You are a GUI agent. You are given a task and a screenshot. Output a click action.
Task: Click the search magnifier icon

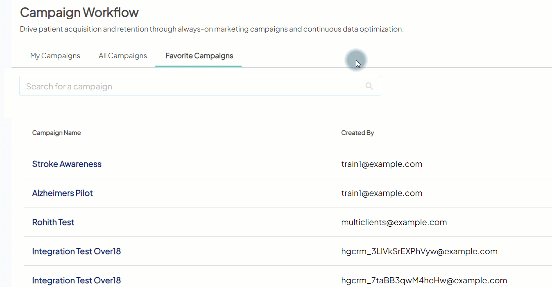click(x=369, y=86)
